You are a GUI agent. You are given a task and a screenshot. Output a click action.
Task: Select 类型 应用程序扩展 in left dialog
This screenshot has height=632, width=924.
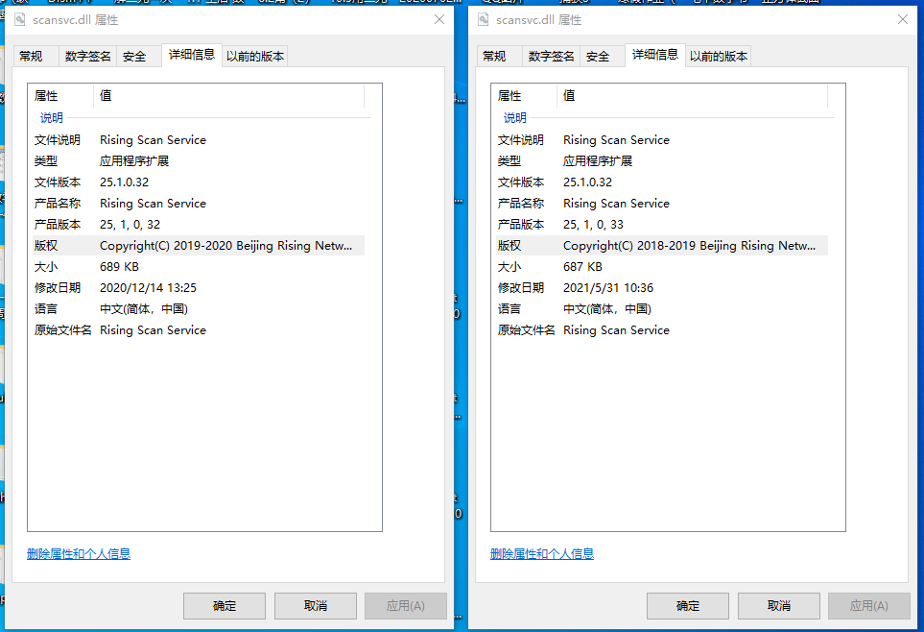coord(199,161)
